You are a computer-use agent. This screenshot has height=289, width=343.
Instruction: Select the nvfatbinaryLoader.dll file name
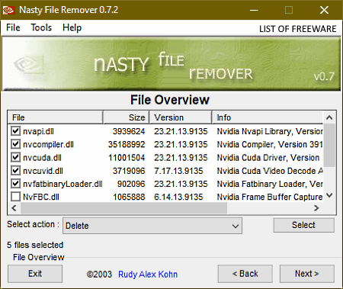tap(63, 184)
